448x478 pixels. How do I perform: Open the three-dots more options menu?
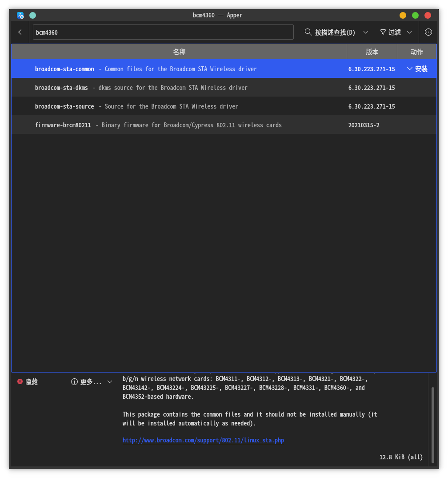point(428,32)
